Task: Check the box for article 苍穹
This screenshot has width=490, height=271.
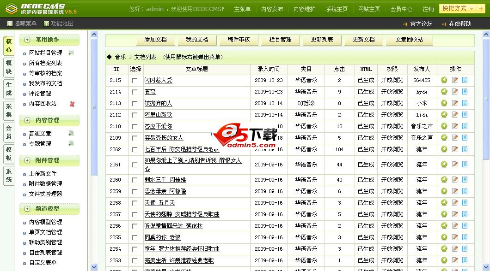Action: coord(135,92)
